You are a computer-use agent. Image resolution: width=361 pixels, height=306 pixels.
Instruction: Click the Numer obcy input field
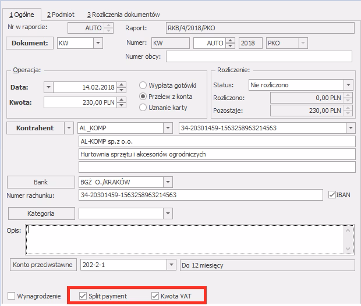point(259,56)
